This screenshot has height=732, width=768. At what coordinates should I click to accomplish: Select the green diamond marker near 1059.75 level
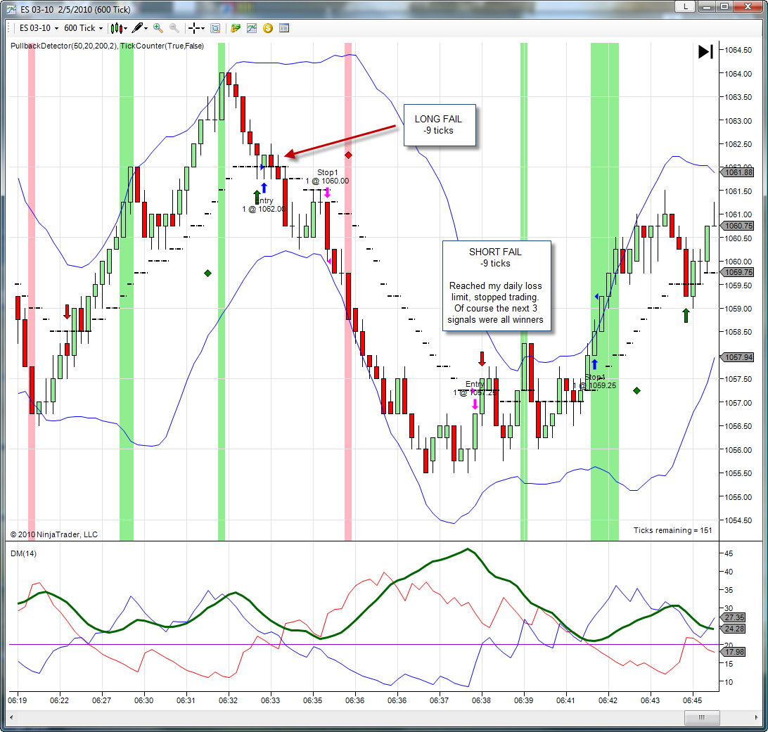click(207, 274)
